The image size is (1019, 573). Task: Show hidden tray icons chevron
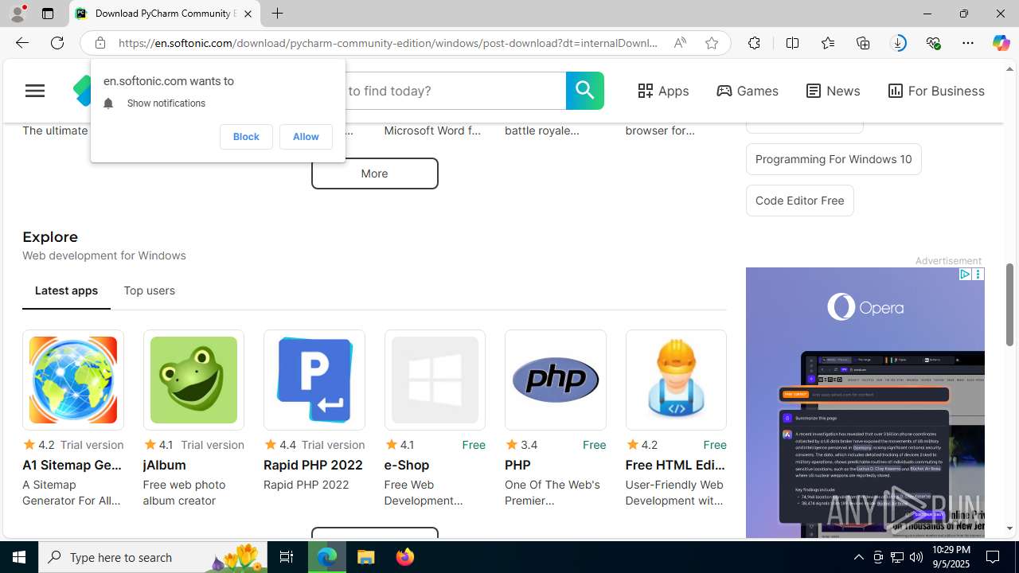tap(858, 557)
